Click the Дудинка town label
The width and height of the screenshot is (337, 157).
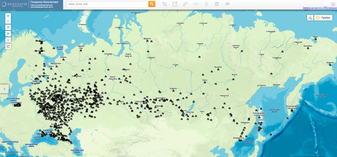click(x=147, y=39)
